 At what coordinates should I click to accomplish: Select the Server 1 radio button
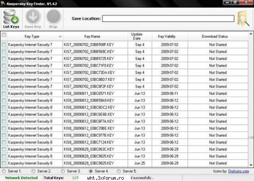pyautogui.click(x=4, y=171)
